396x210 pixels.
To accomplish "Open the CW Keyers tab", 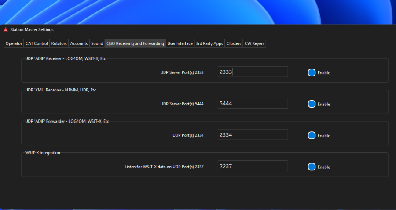I will click(254, 43).
